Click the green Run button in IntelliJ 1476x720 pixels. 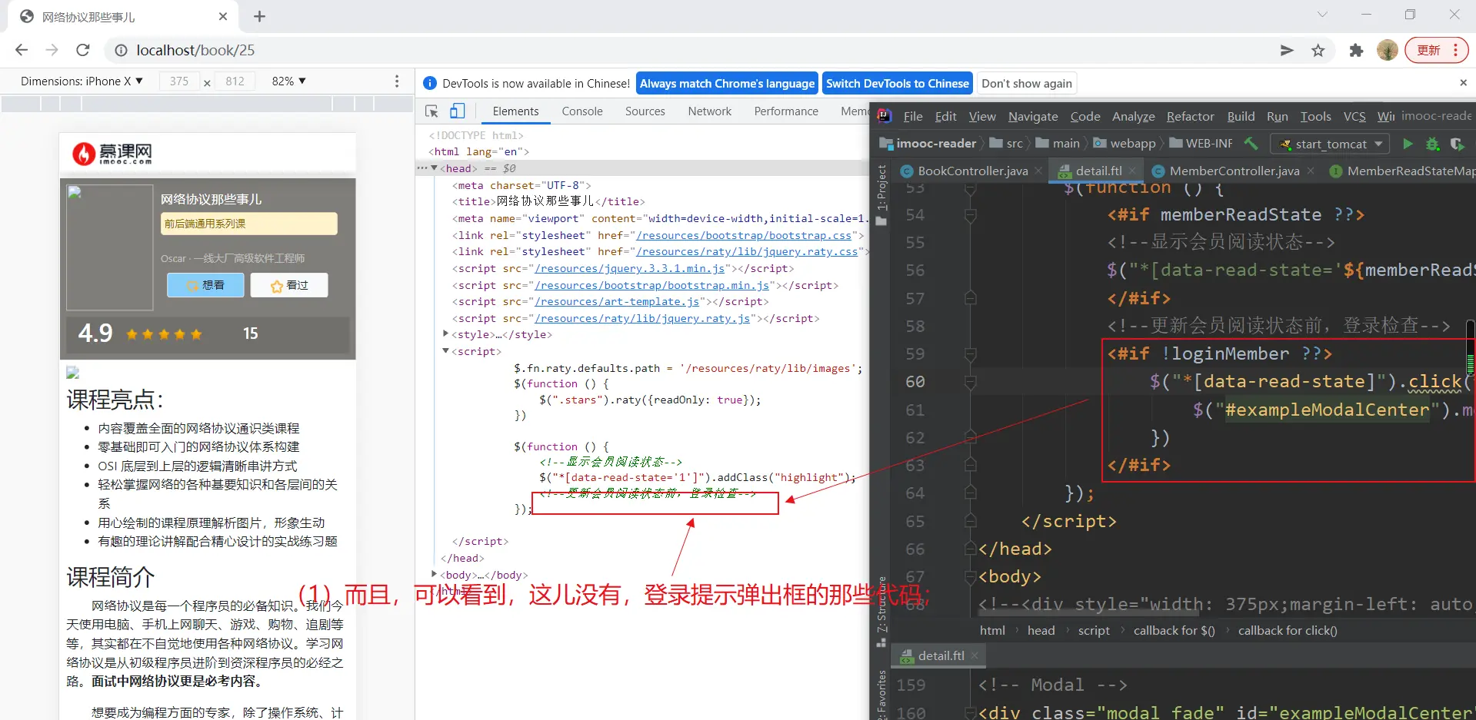coord(1408,144)
